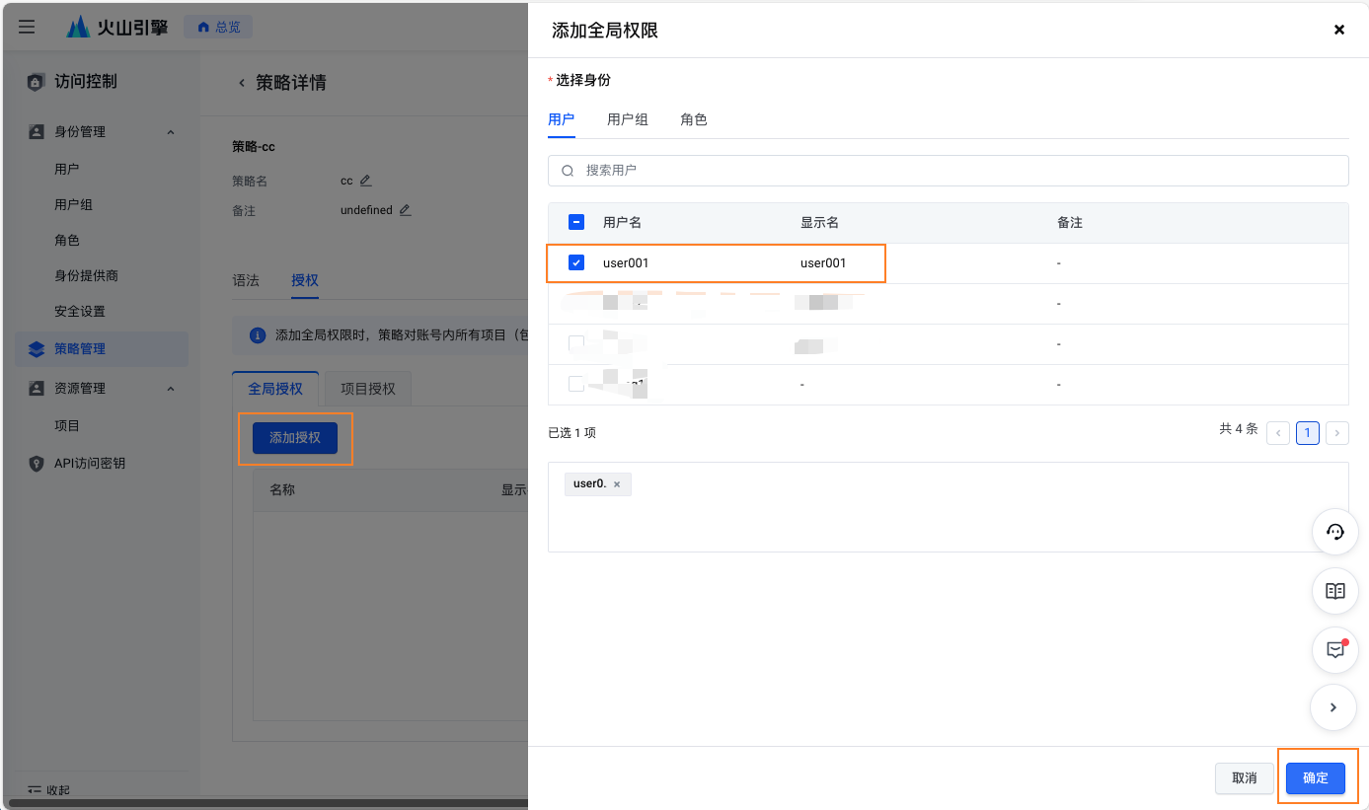Image resolution: width=1369 pixels, height=810 pixels.
Task: Click the info icon in the notice banner
Action: click(259, 335)
